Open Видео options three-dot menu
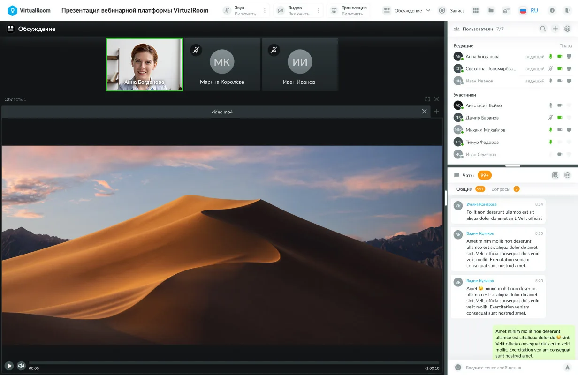Image resolution: width=578 pixels, height=375 pixels. 318,10
